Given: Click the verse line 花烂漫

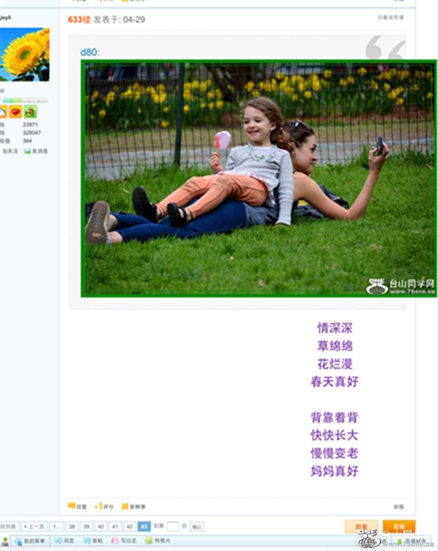Looking at the screenshot, I should coord(335,364).
